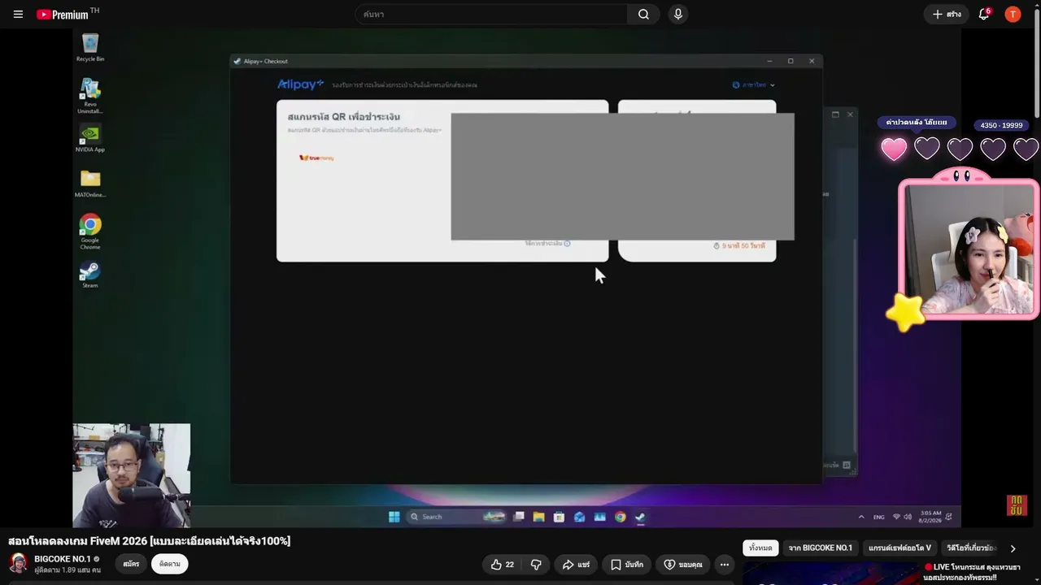Select the Recycle Bin desktop icon
This screenshot has width=1041, height=585.
point(90,47)
